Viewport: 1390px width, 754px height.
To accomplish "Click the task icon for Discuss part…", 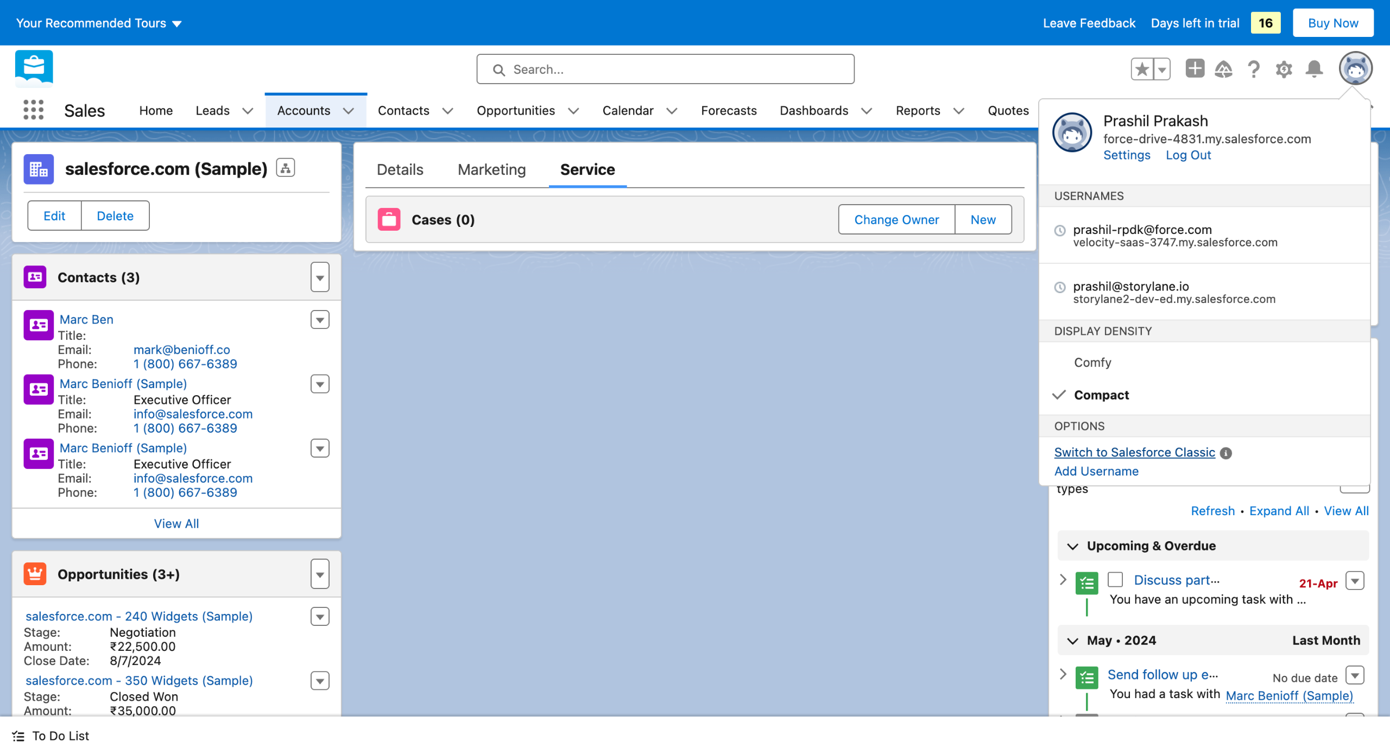I will click(x=1087, y=583).
